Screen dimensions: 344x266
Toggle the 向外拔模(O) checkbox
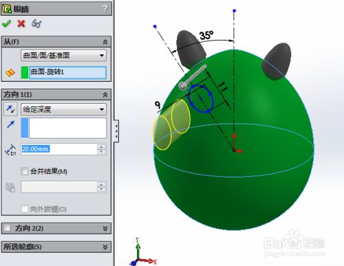[24, 209]
